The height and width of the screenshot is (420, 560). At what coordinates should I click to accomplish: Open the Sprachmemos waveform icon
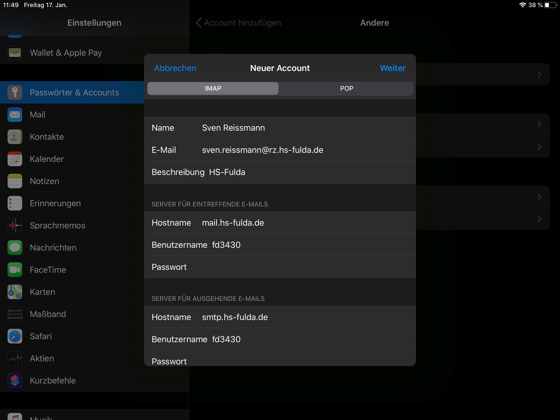click(x=15, y=225)
